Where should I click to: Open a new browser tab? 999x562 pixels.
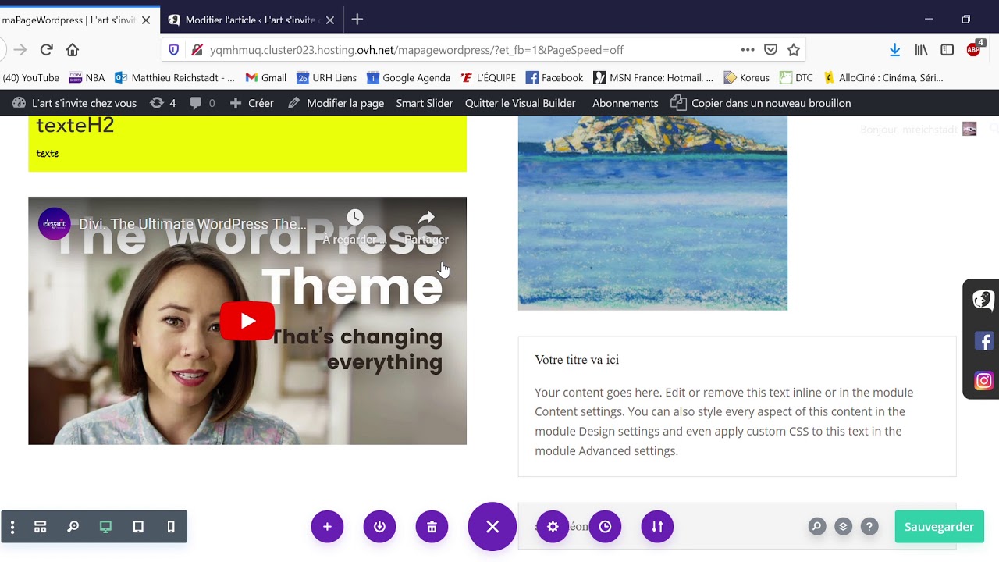point(357,20)
